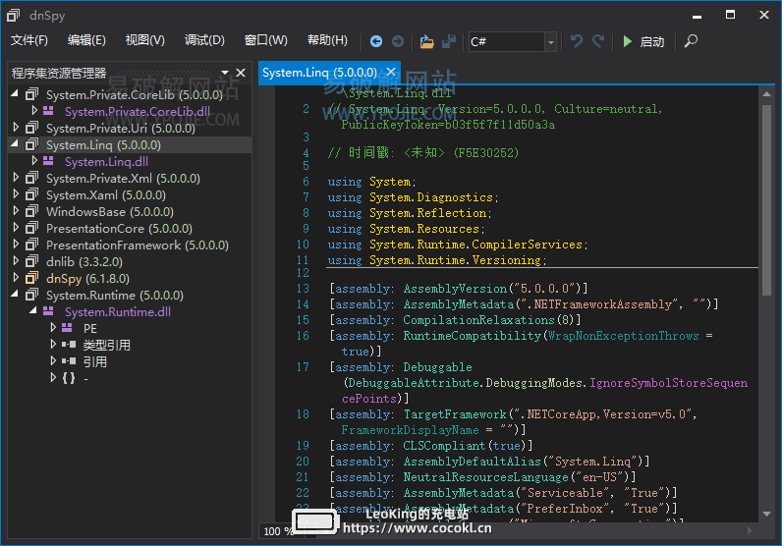Viewport: 782px width, 546px height.
Task: Expand the PE node under System.Runtime.dll
Action: pos(53,328)
